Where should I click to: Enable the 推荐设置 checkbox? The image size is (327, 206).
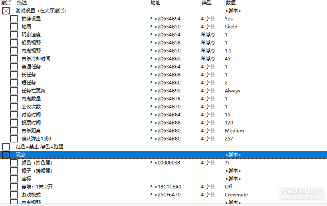point(14,19)
